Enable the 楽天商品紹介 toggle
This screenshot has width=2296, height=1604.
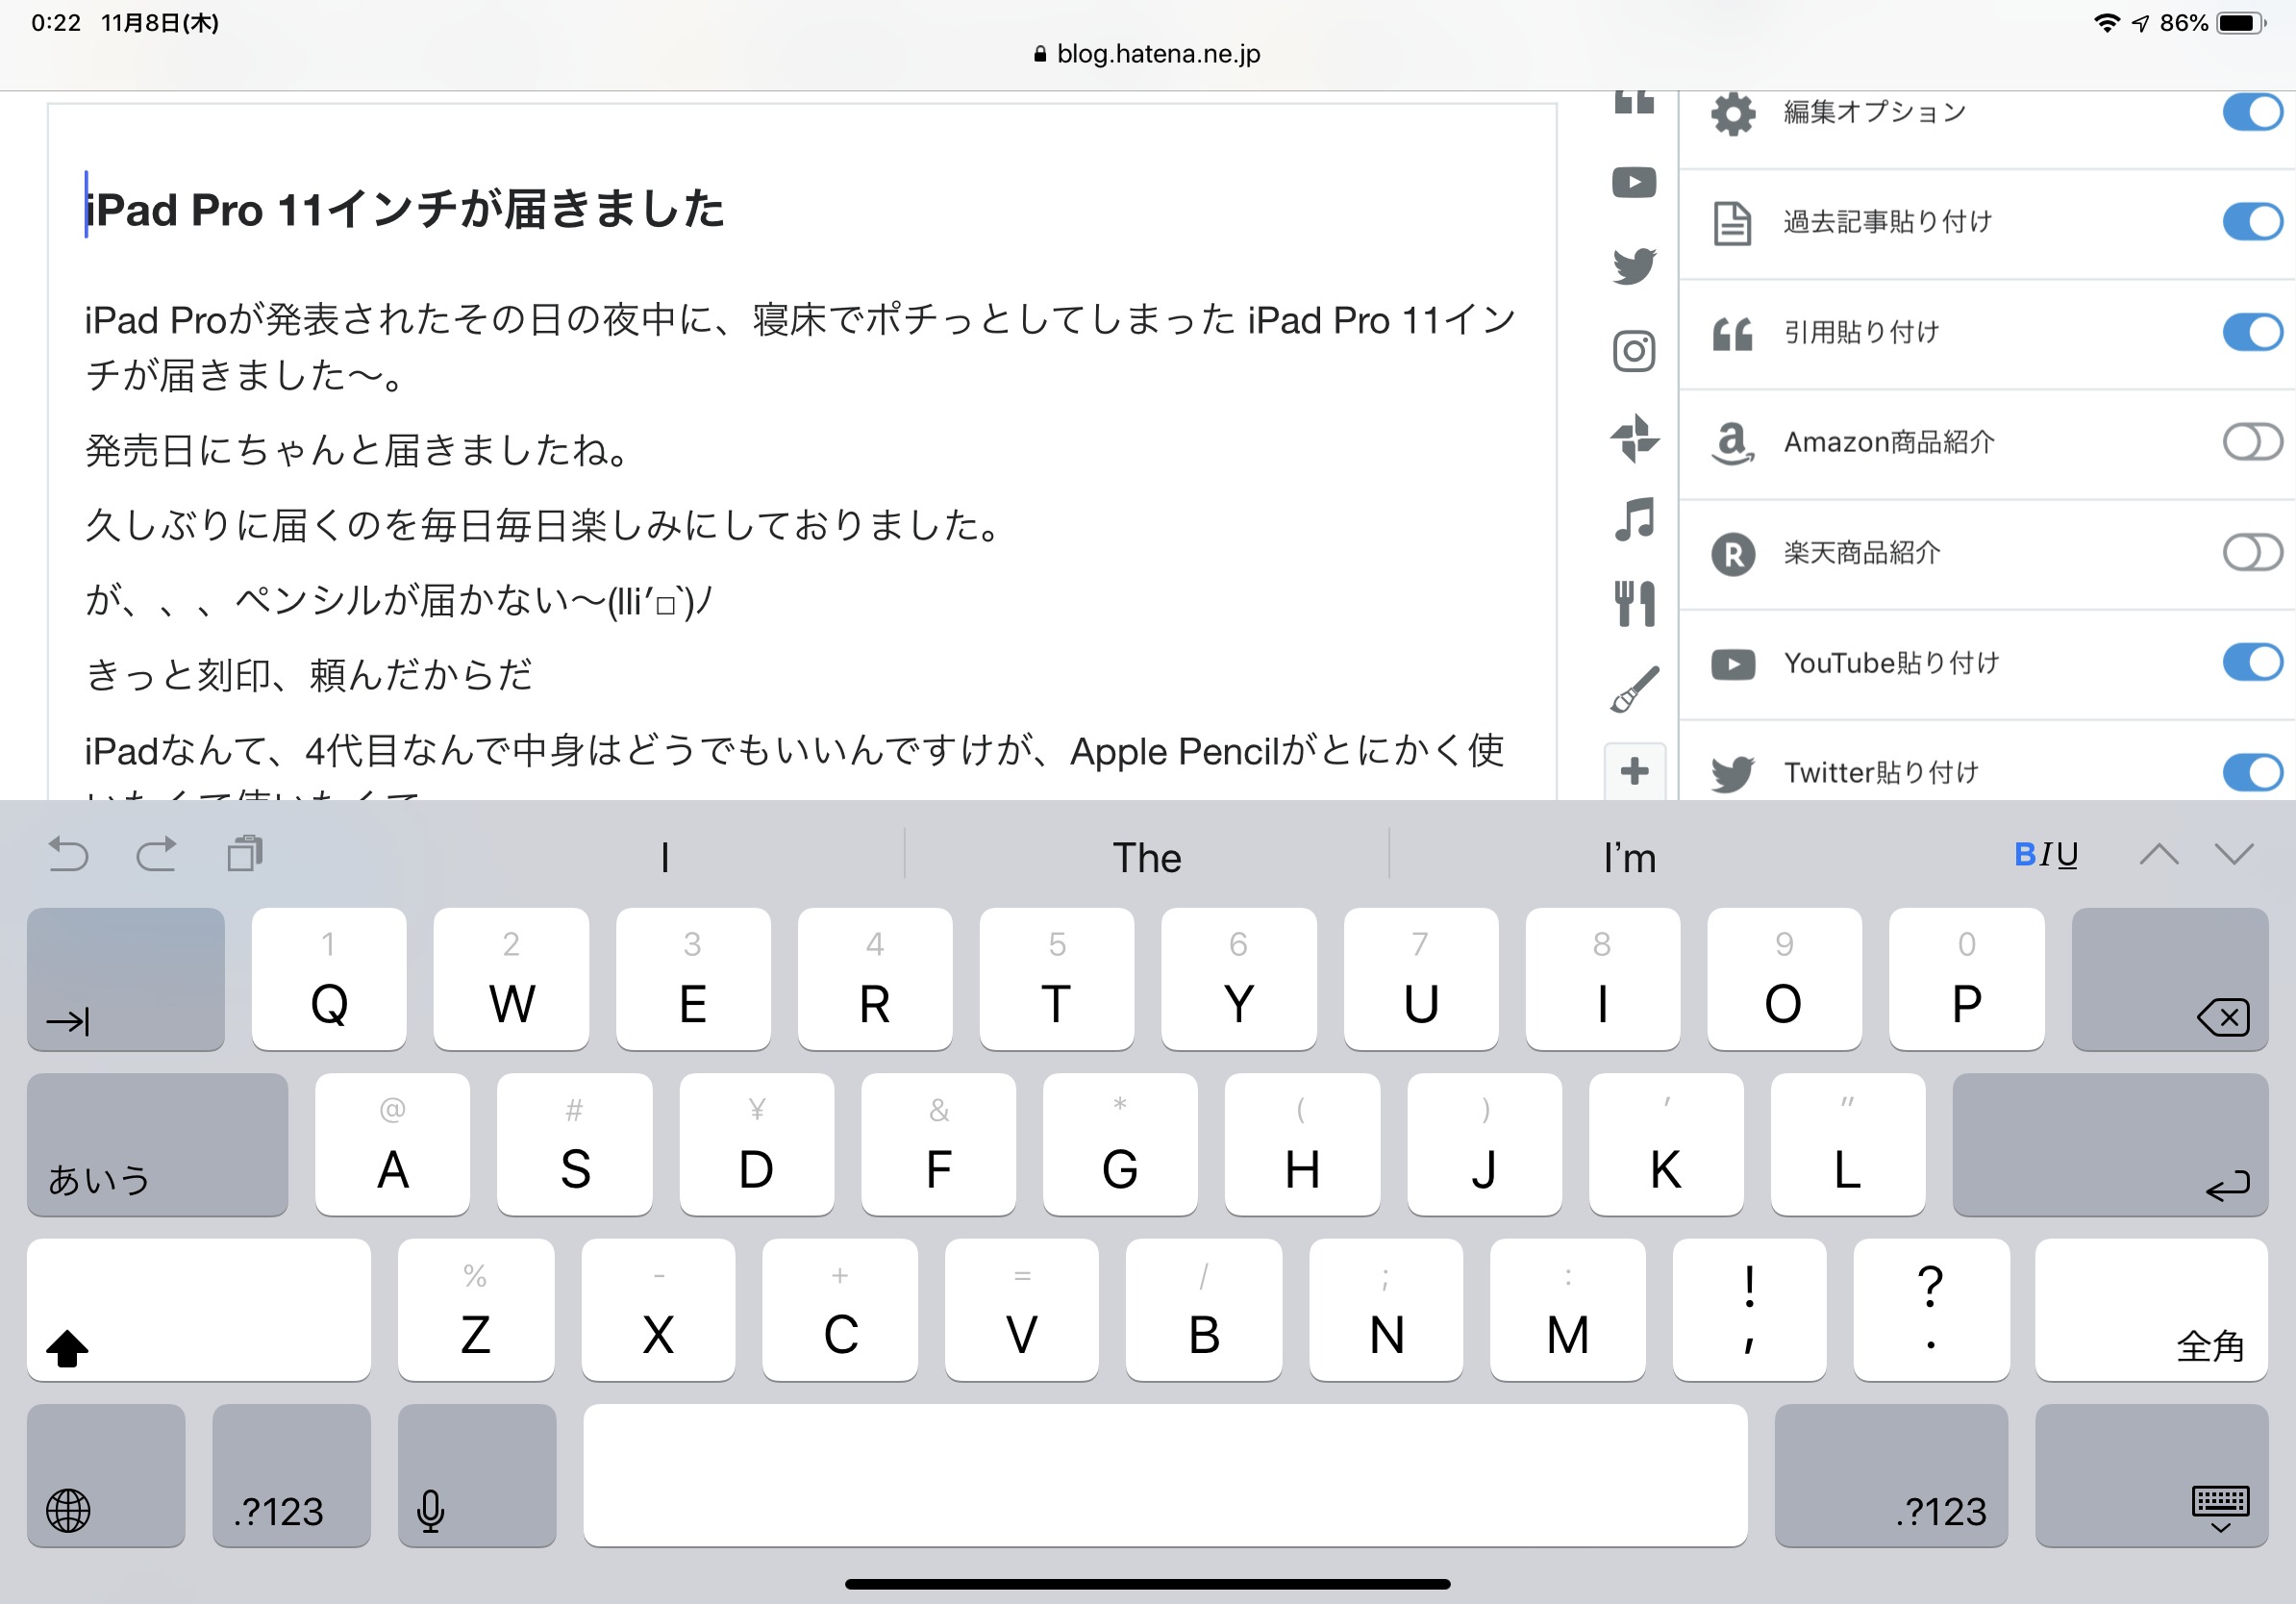[2251, 552]
